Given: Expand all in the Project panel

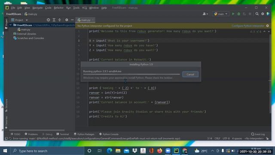Looking at the screenshot, I should 54,20.
